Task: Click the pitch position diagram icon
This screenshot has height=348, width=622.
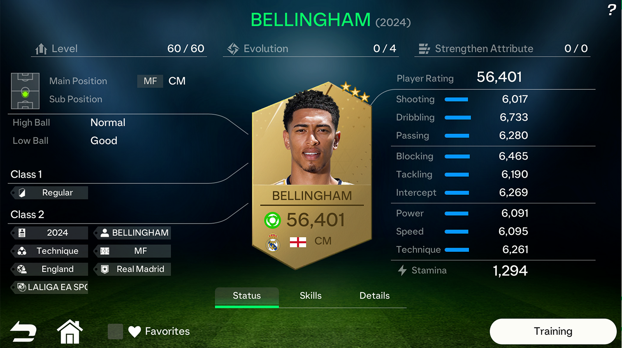Action: (25, 91)
